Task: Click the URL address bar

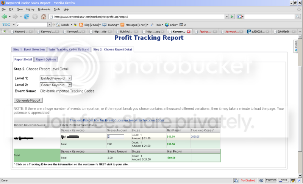Action: [137, 17]
